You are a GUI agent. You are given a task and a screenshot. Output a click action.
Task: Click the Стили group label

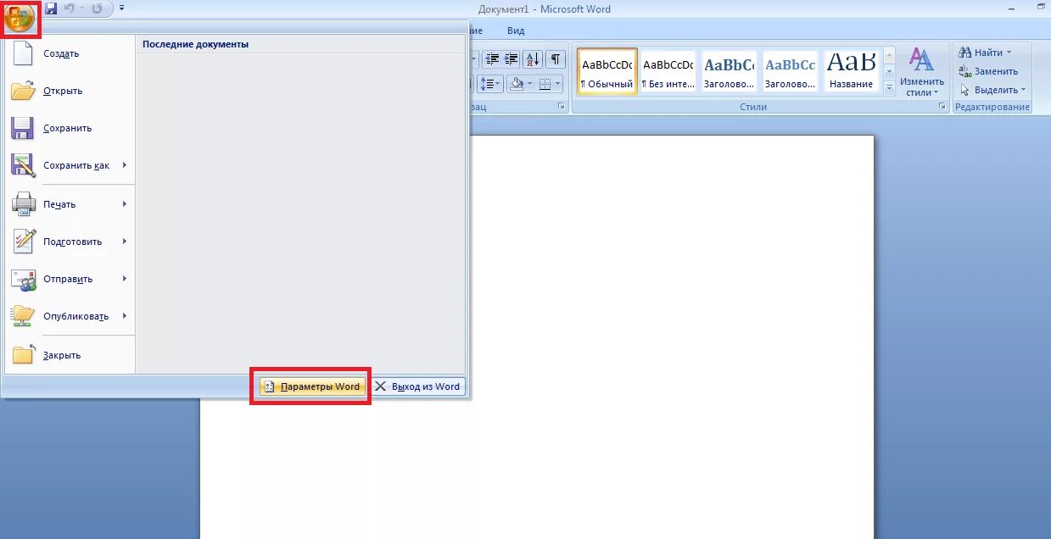pos(753,108)
